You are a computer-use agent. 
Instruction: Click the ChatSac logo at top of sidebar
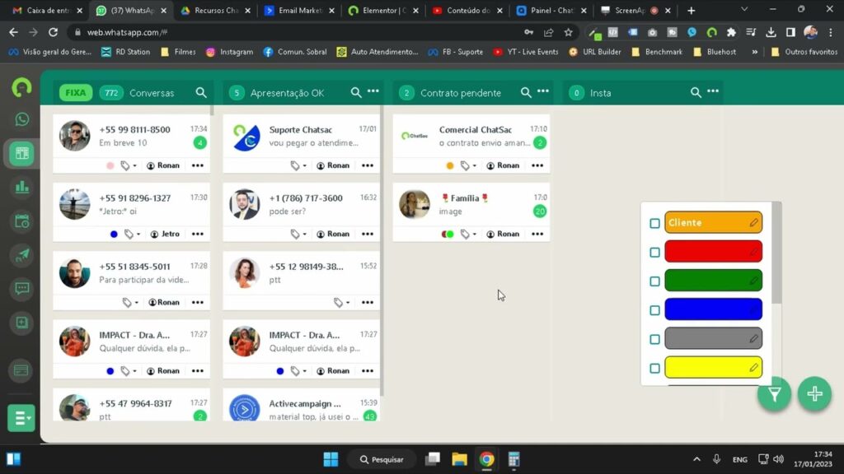(21, 87)
